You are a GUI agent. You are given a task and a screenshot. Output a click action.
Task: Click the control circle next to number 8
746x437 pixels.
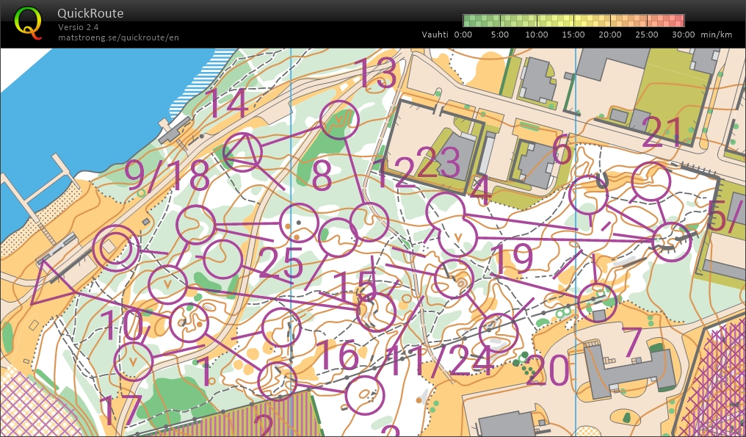[x=299, y=221]
